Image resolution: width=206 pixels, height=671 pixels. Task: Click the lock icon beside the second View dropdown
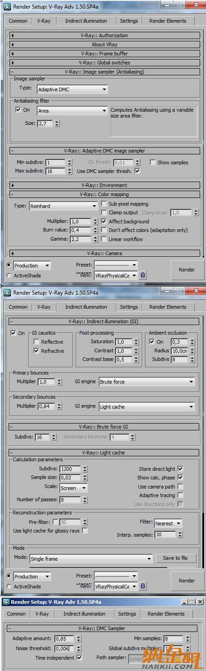pyautogui.click(x=143, y=586)
